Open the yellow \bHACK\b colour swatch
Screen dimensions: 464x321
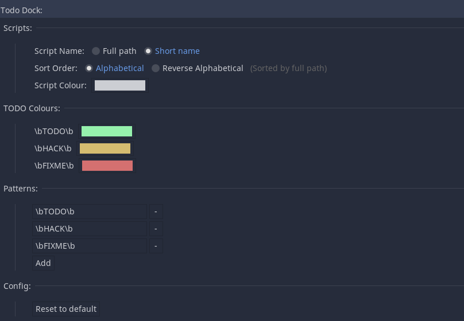coord(105,148)
